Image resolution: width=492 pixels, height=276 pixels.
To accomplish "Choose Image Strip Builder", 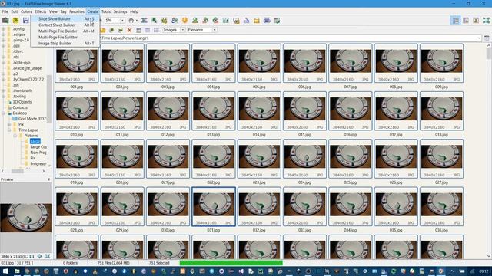I will pyautogui.click(x=65, y=44).
